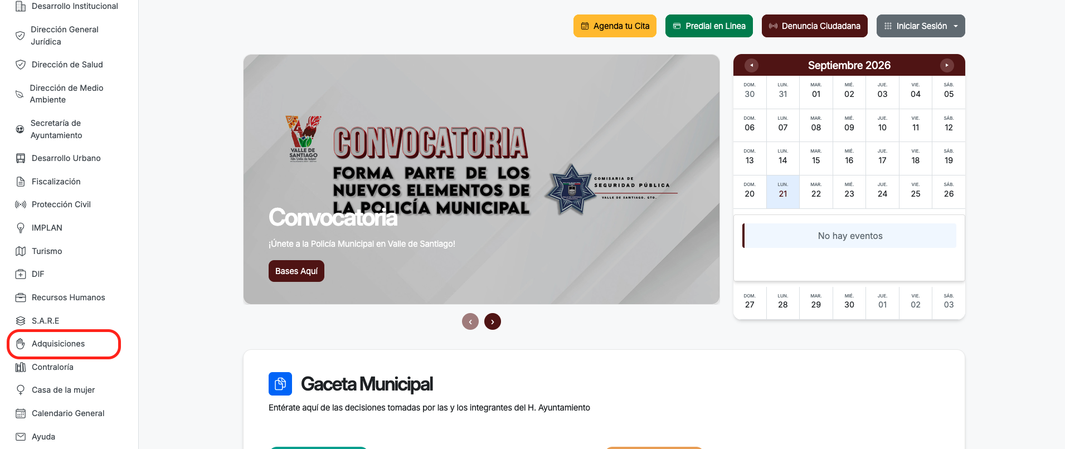Click the document icon beside Fiscalización
1065x449 pixels.
(21, 182)
